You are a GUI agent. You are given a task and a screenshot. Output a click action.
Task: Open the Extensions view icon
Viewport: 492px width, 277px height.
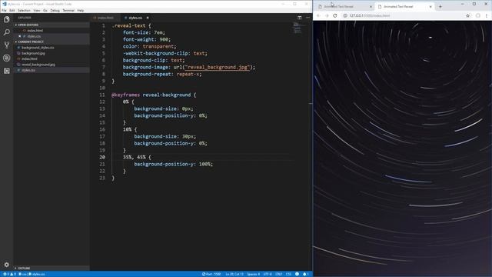click(7, 71)
